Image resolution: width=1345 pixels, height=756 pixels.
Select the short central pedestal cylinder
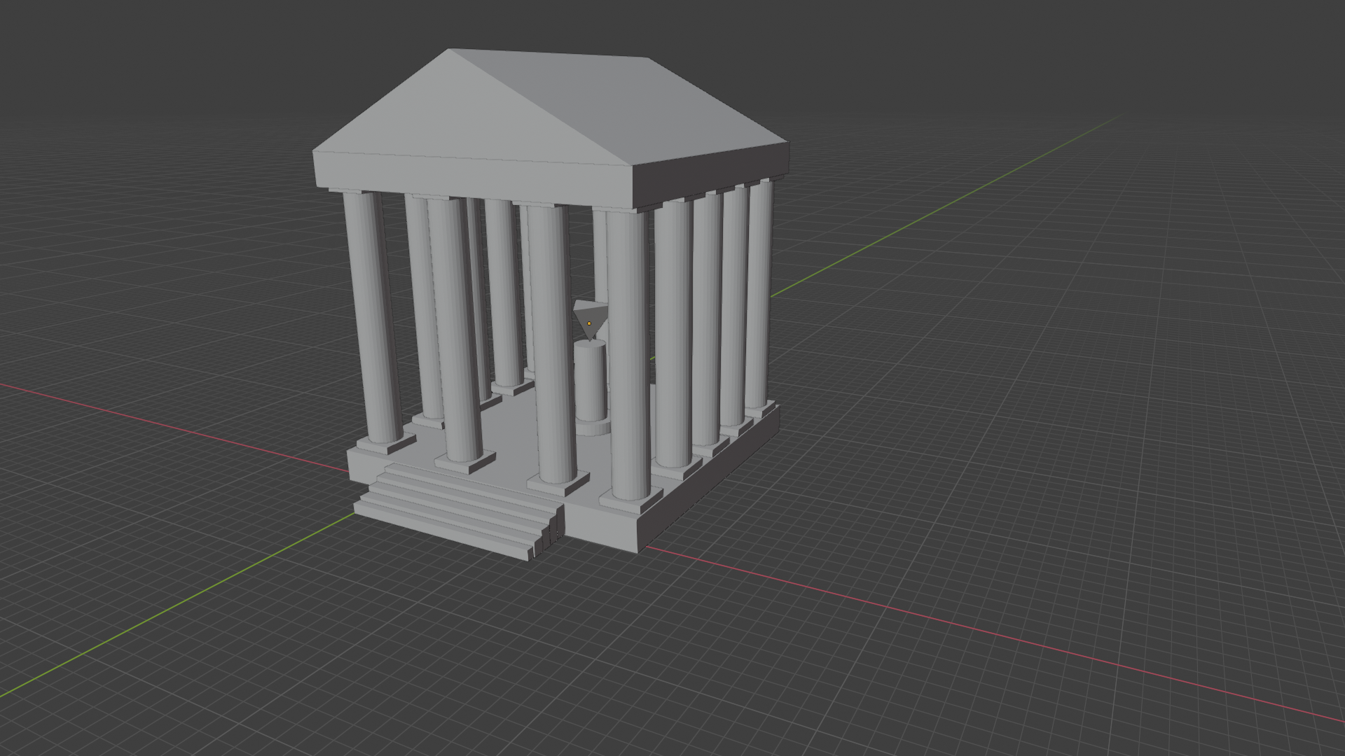pyautogui.click(x=590, y=381)
